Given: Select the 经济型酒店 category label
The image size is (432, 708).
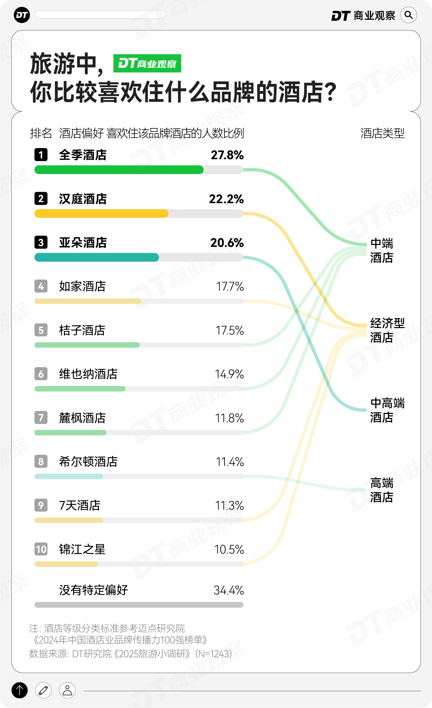Looking at the screenshot, I should click(387, 331).
